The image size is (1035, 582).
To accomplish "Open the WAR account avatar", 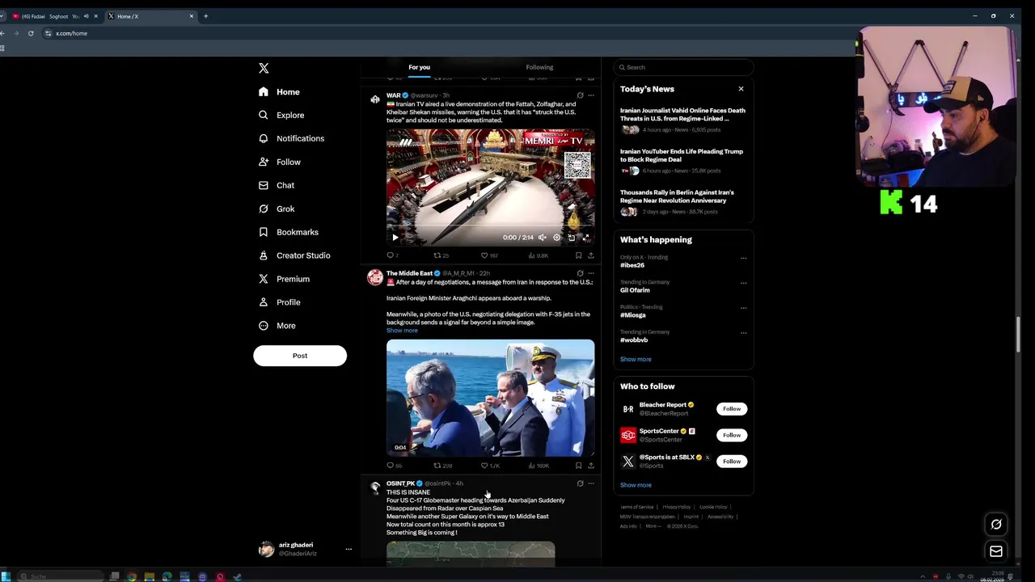I will coord(375,99).
